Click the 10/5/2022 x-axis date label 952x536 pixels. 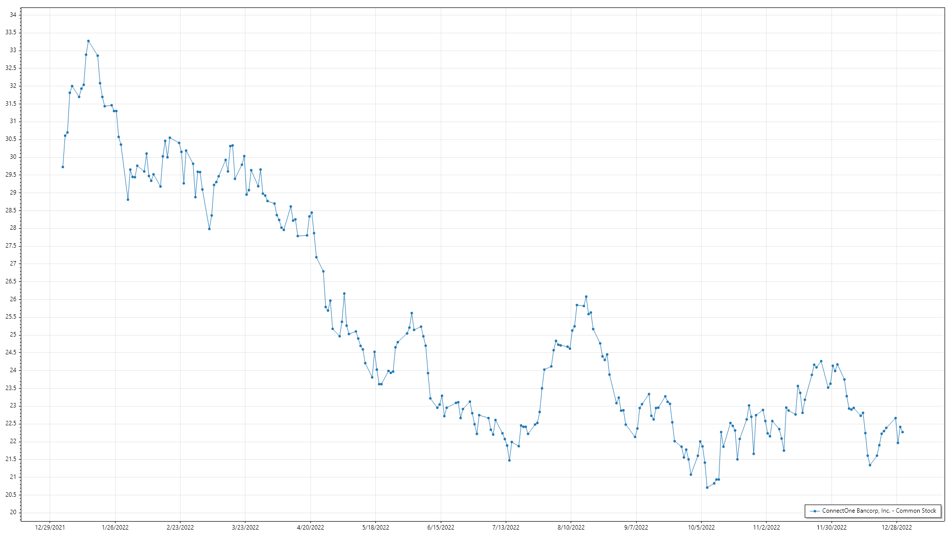pyautogui.click(x=701, y=527)
